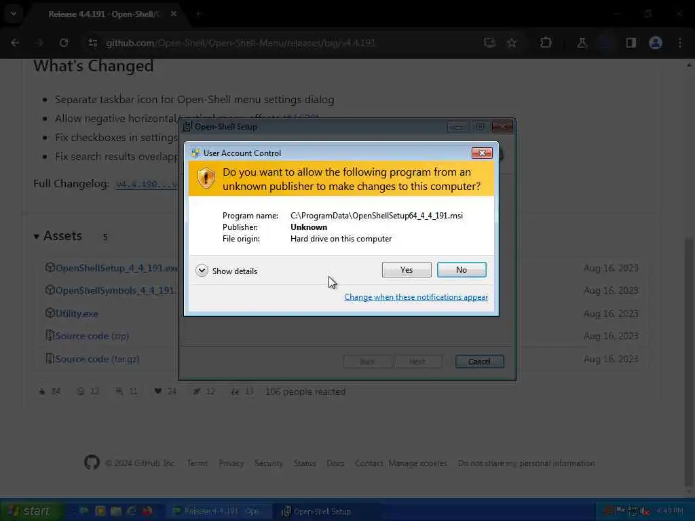Open Chrome profile avatar
The height and width of the screenshot is (521, 695).
(x=656, y=43)
